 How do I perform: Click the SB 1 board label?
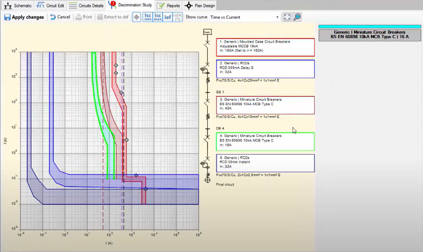(220, 92)
